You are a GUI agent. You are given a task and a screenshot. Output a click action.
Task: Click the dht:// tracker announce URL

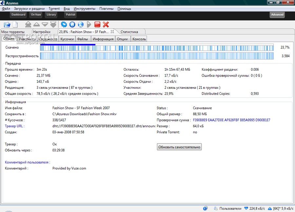(x=104, y=126)
